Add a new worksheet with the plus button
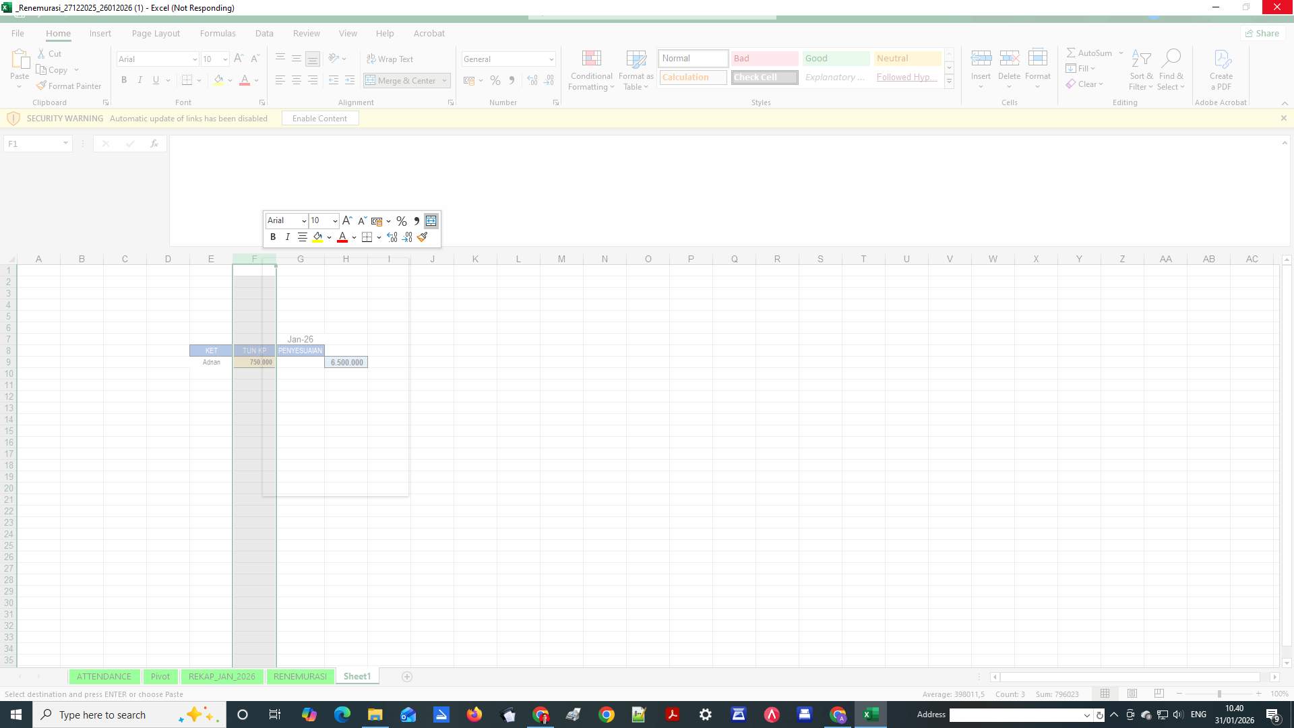The image size is (1294, 728). (x=407, y=676)
